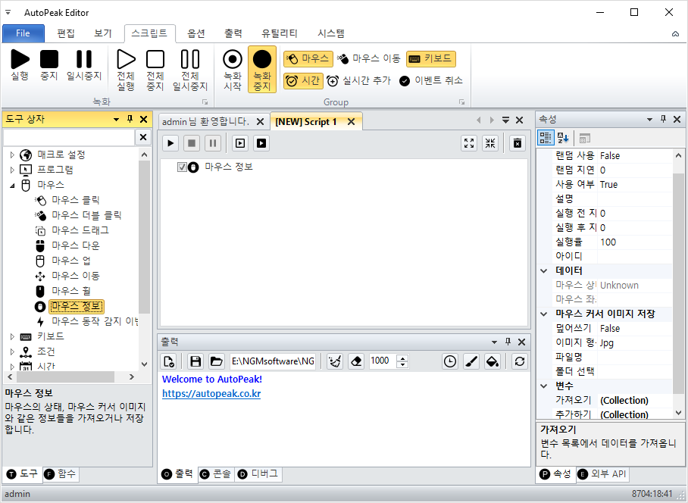Toggle 마우스 이동 recording option
The width and height of the screenshot is (688, 503).
(369, 59)
